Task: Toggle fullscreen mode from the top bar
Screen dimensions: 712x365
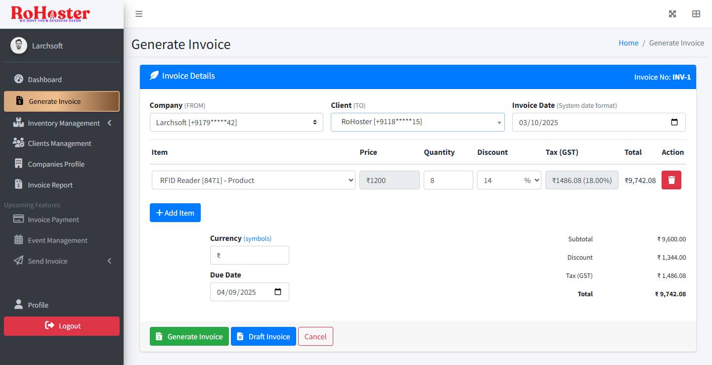Action: pyautogui.click(x=672, y=14)
